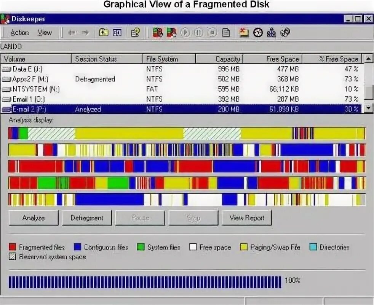Click the View Report button

point(247,218)
